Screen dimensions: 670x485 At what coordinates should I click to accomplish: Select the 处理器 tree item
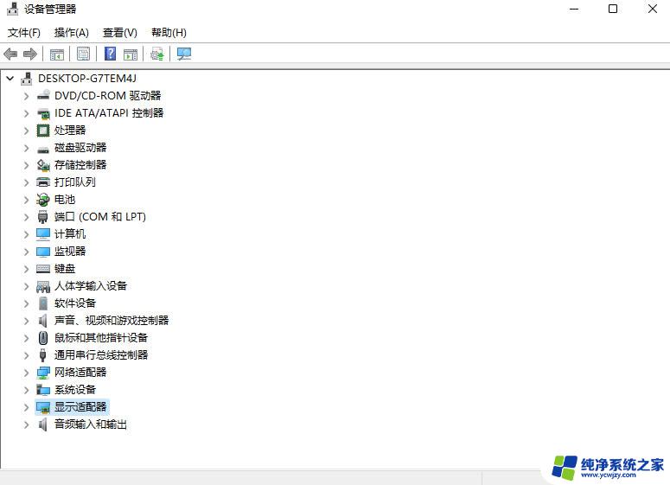pos(70,131)
